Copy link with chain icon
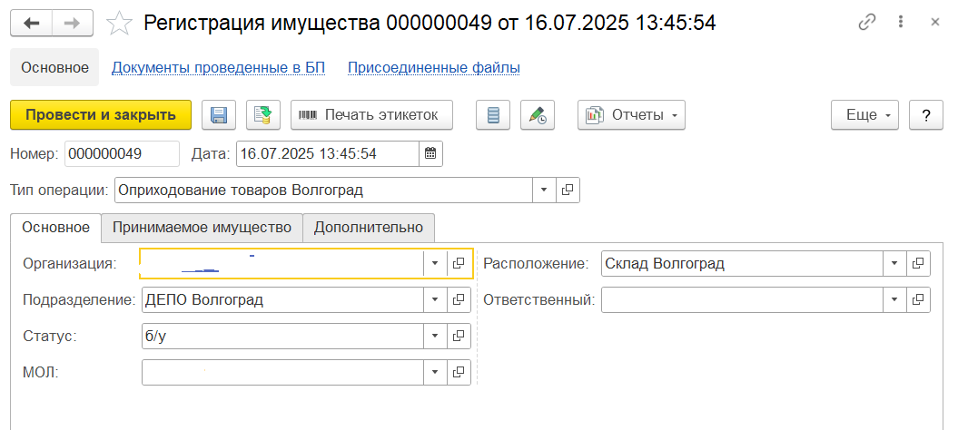Image resolution: width=958 pixels, height=430 pixels. (x=868, y=23)
